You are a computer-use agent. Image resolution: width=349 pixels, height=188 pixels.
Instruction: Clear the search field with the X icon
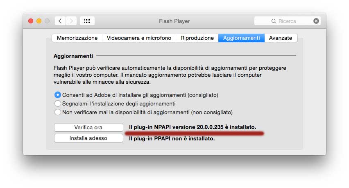(316, 21)
